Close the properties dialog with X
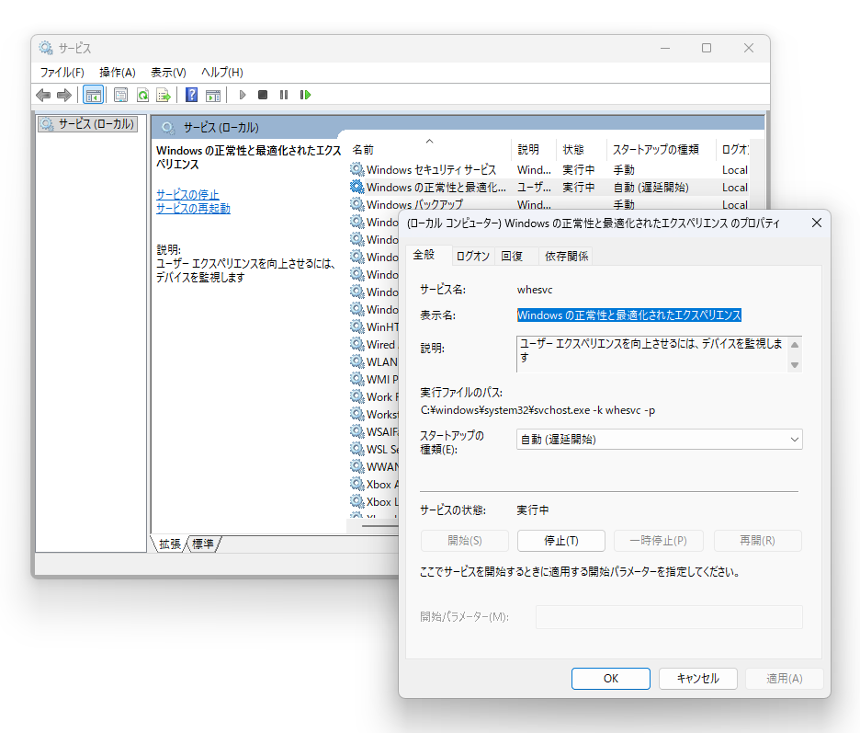The height and width of the screenshot is (733, 860). coord(817,223)
